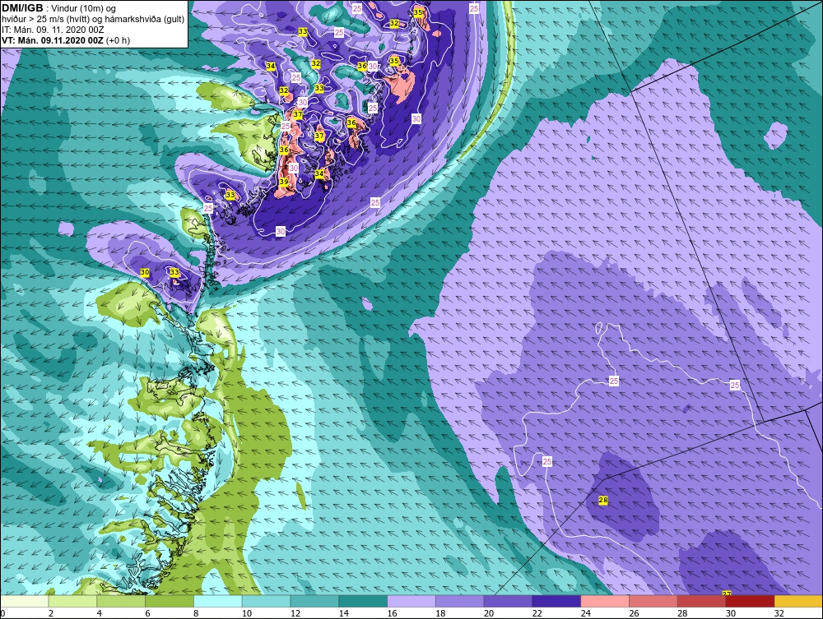
Task: Click the teal 12–14 m/s legend swatch
Action: click(x=314, y=601)
